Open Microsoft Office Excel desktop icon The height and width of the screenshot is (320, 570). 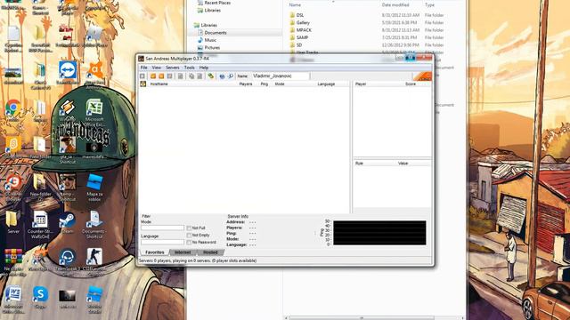pyautogui.click(x=94, y=108)
